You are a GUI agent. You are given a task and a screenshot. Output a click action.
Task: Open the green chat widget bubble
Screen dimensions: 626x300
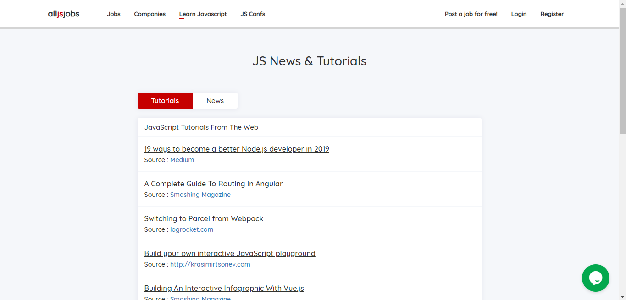[595, 278]
